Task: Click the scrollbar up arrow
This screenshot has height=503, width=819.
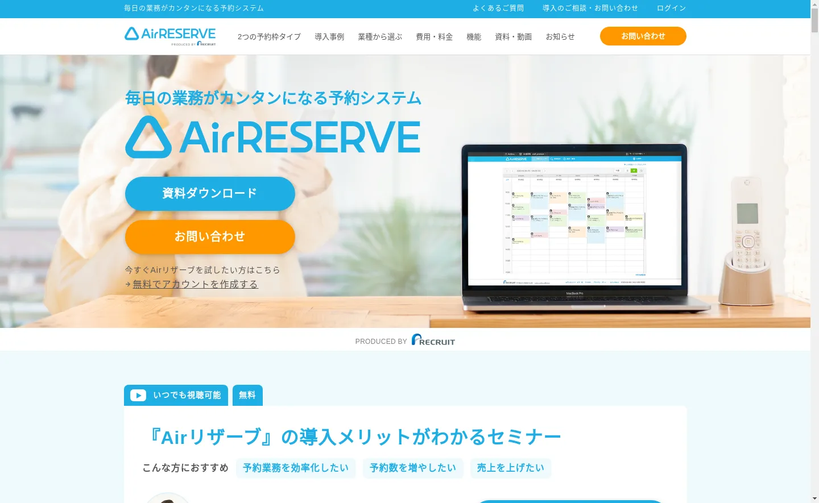Action: (814, 4)
